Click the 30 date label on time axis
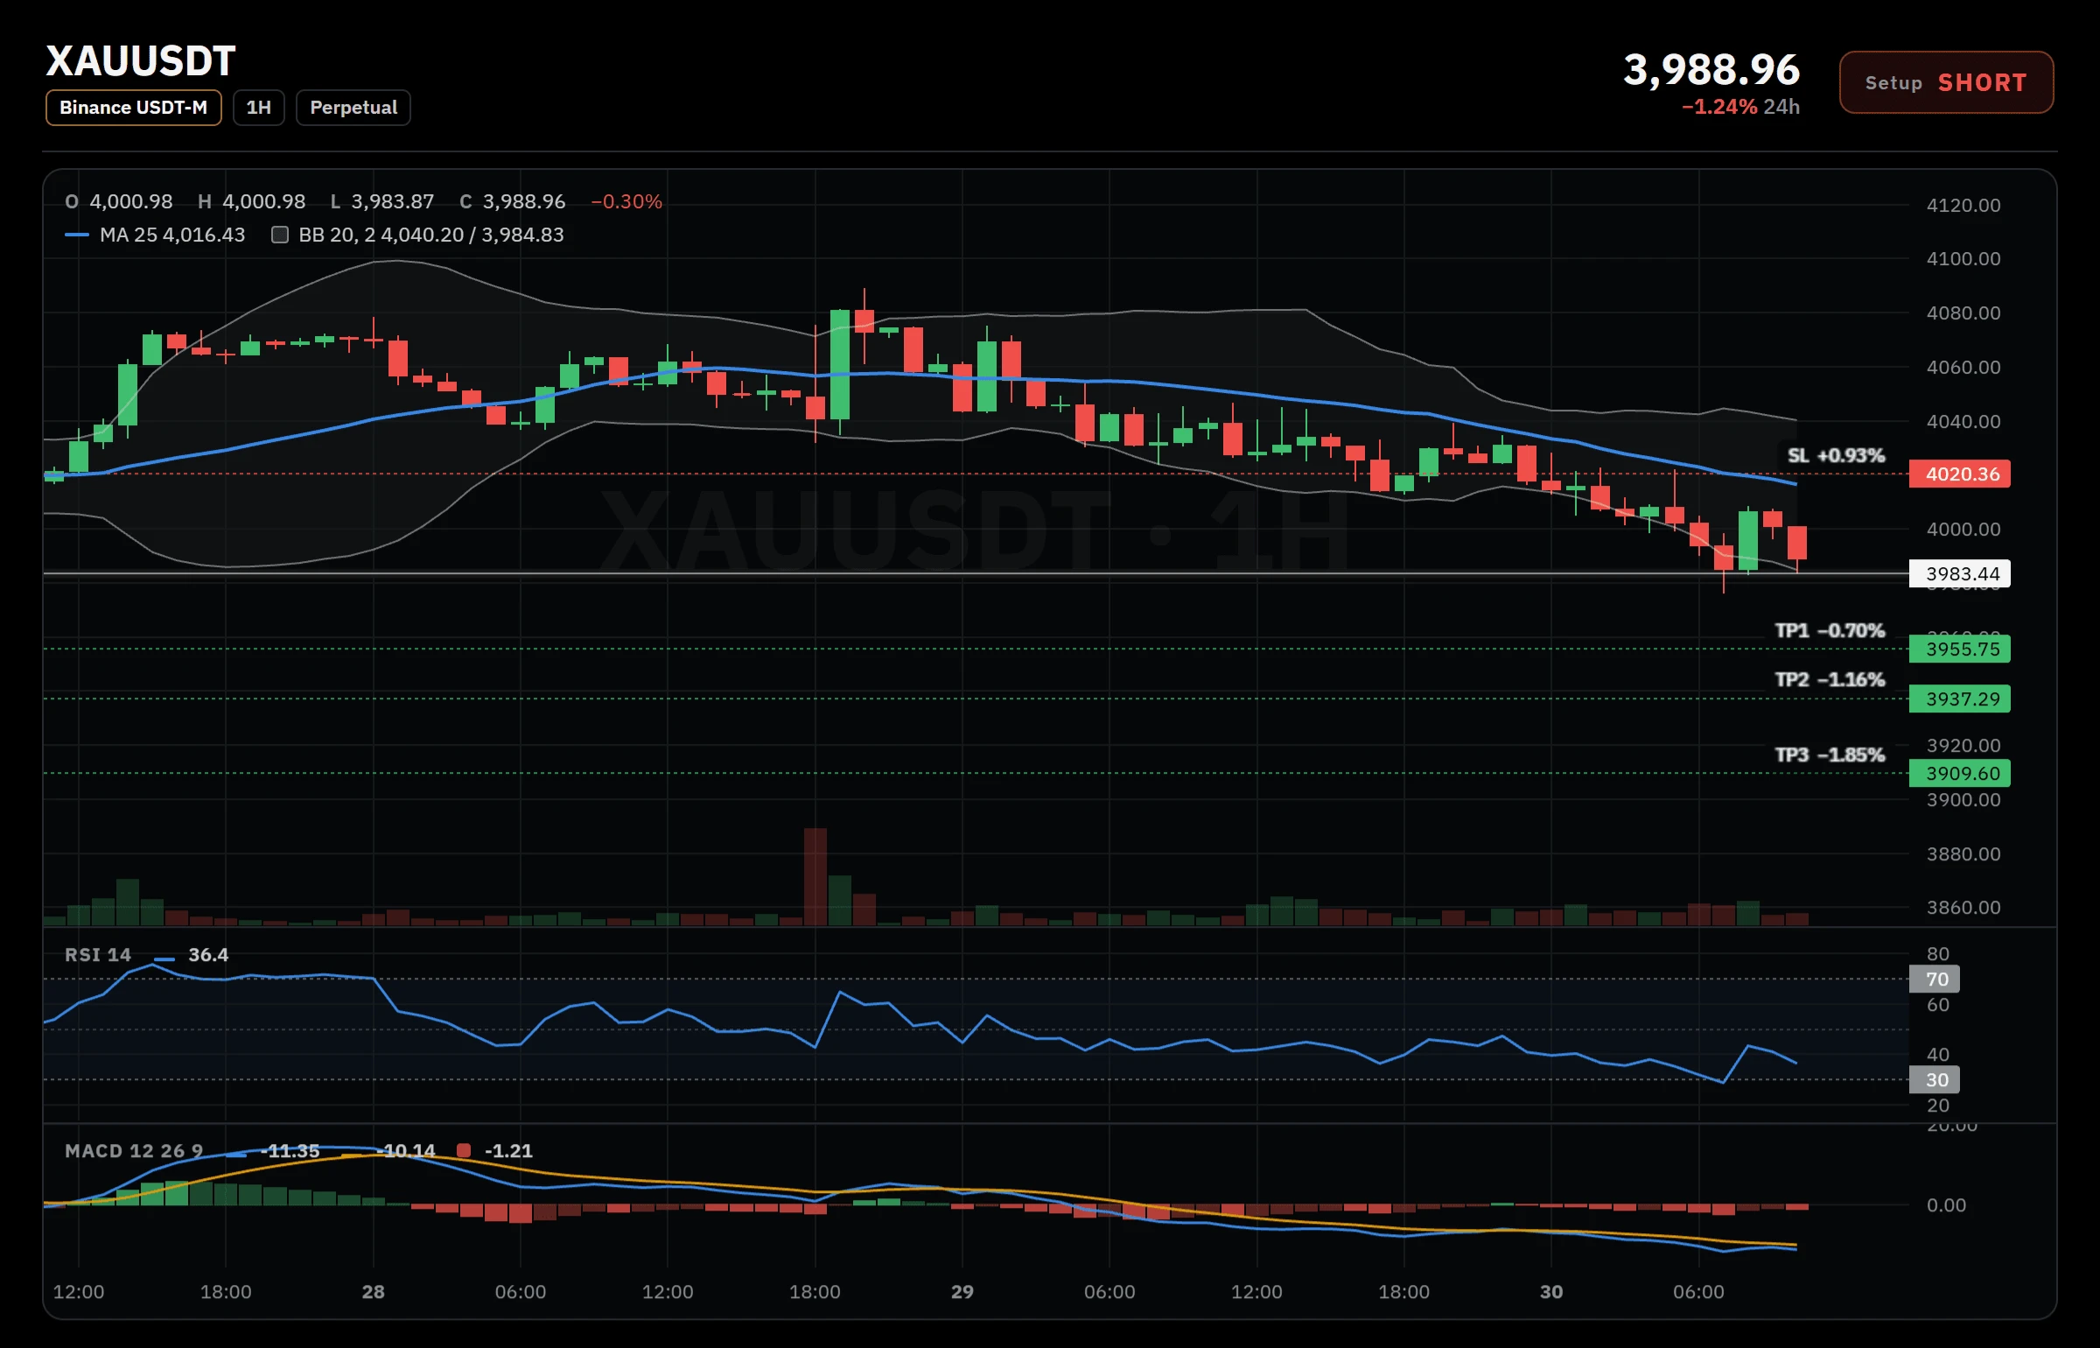 coord(1551,1292)
